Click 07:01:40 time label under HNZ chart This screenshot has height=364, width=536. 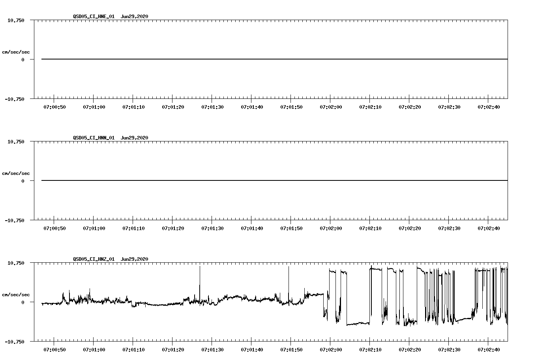pos(252,350)
